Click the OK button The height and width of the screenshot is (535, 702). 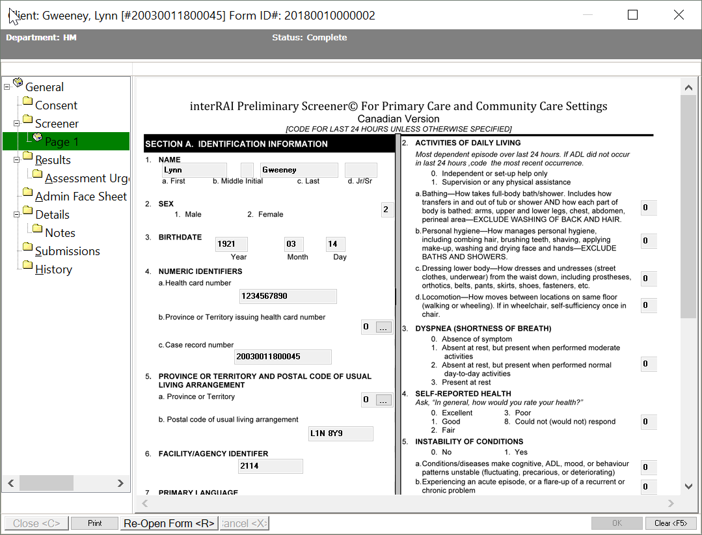tap(617, 523)
